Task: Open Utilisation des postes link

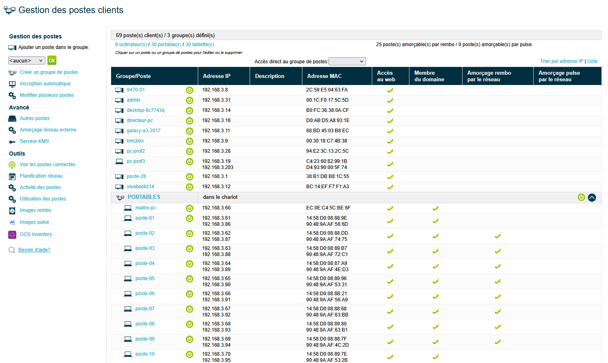Action: pos(43,199)
